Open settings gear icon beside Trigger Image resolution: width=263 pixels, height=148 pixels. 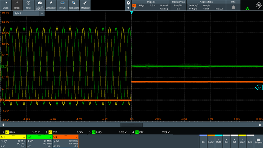(128, 3)
